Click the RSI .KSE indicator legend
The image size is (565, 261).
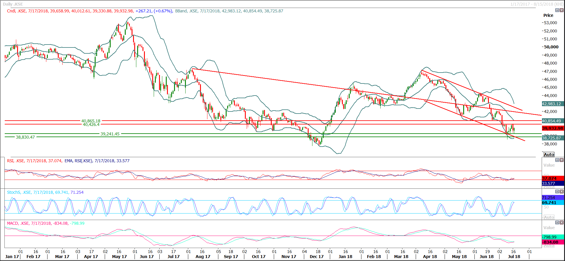point(16,161)
